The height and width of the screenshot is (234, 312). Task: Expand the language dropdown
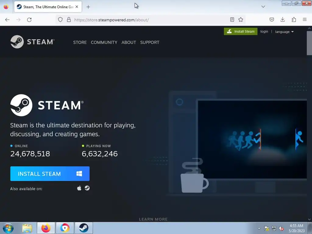(284, 32)
